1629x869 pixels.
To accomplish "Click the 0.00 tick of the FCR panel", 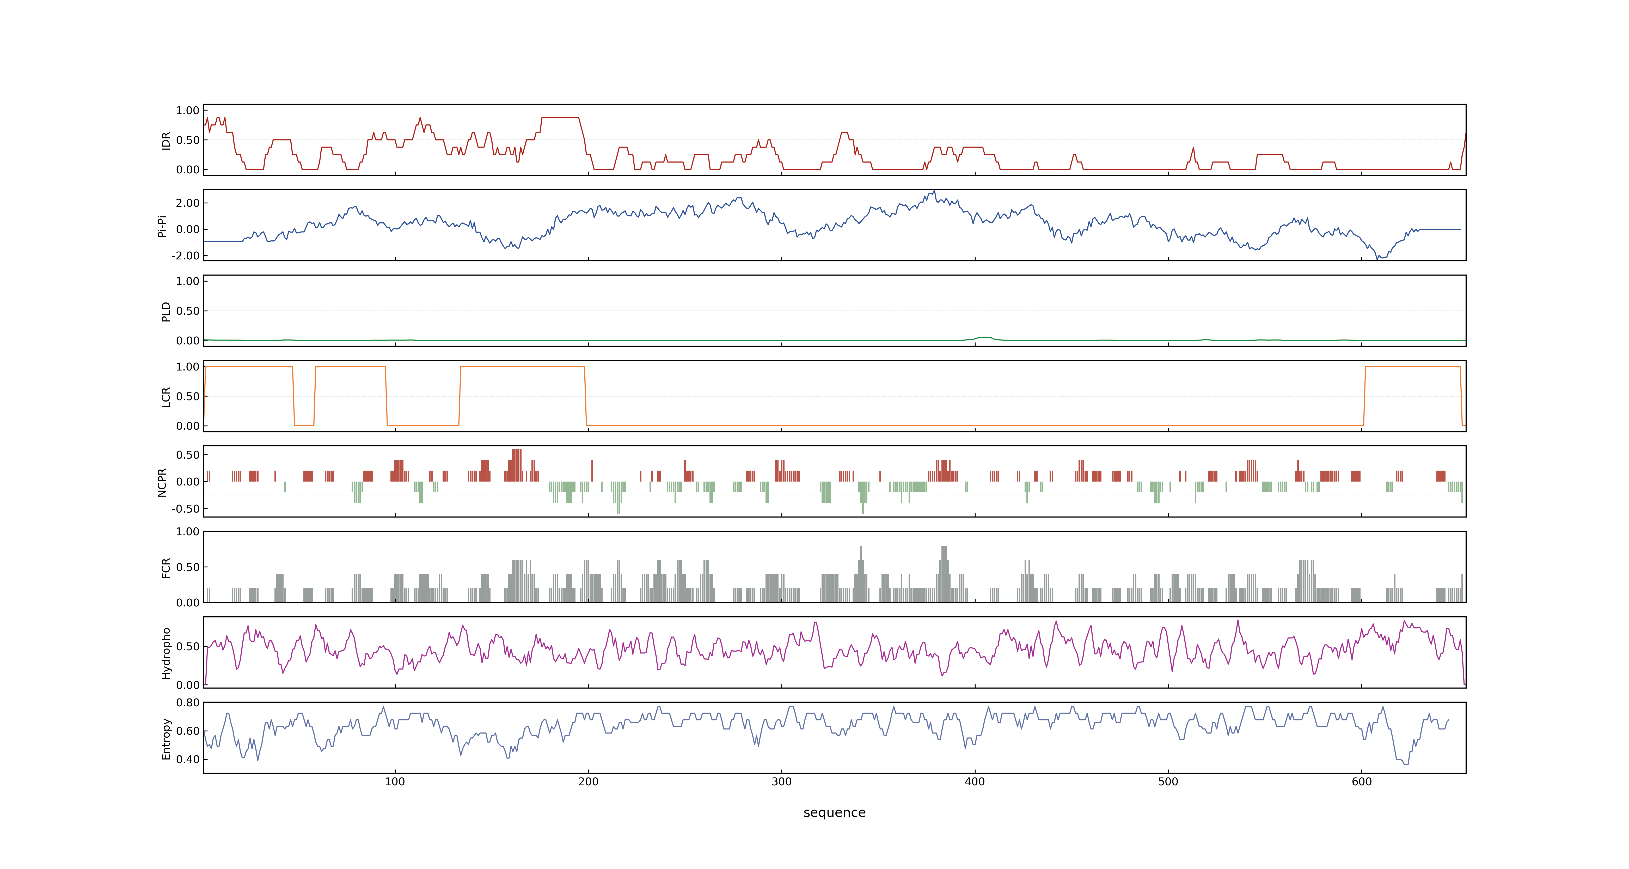I will pos(188,603).
